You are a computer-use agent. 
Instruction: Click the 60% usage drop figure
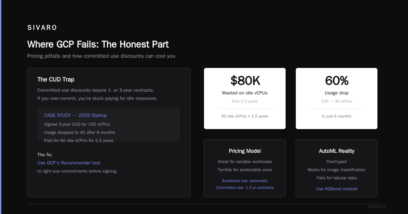pyautogui.click(x=337, y=81)
